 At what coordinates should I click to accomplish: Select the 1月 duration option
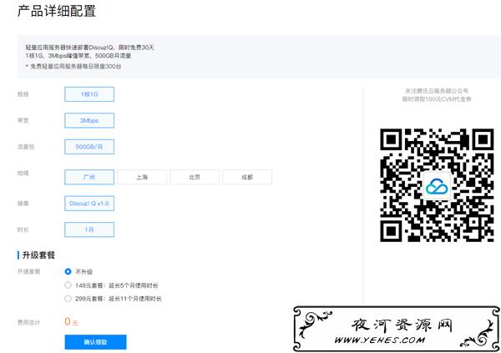click(89, 229)
